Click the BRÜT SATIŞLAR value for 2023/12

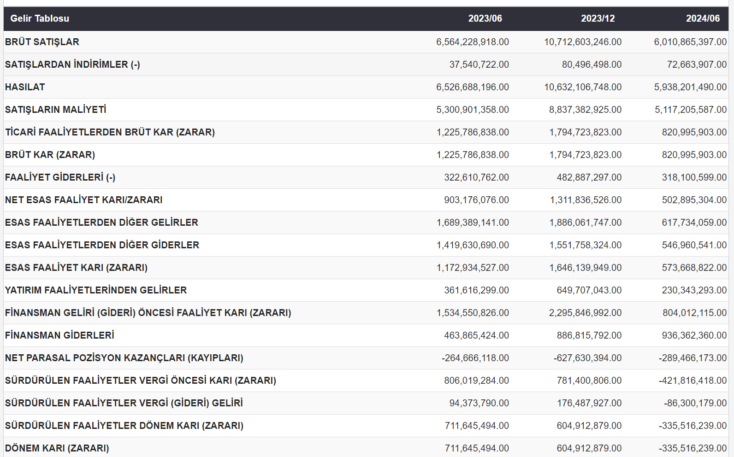pyautogui.click(x=582, y=42)
